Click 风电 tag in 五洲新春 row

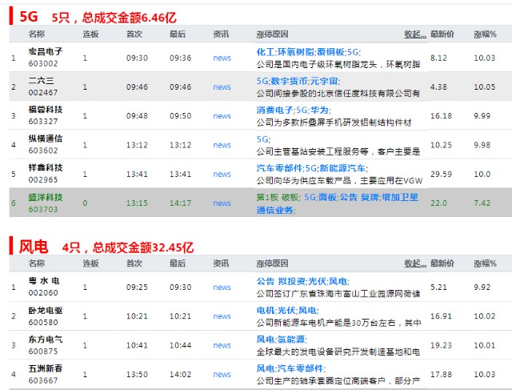point(266,368)
